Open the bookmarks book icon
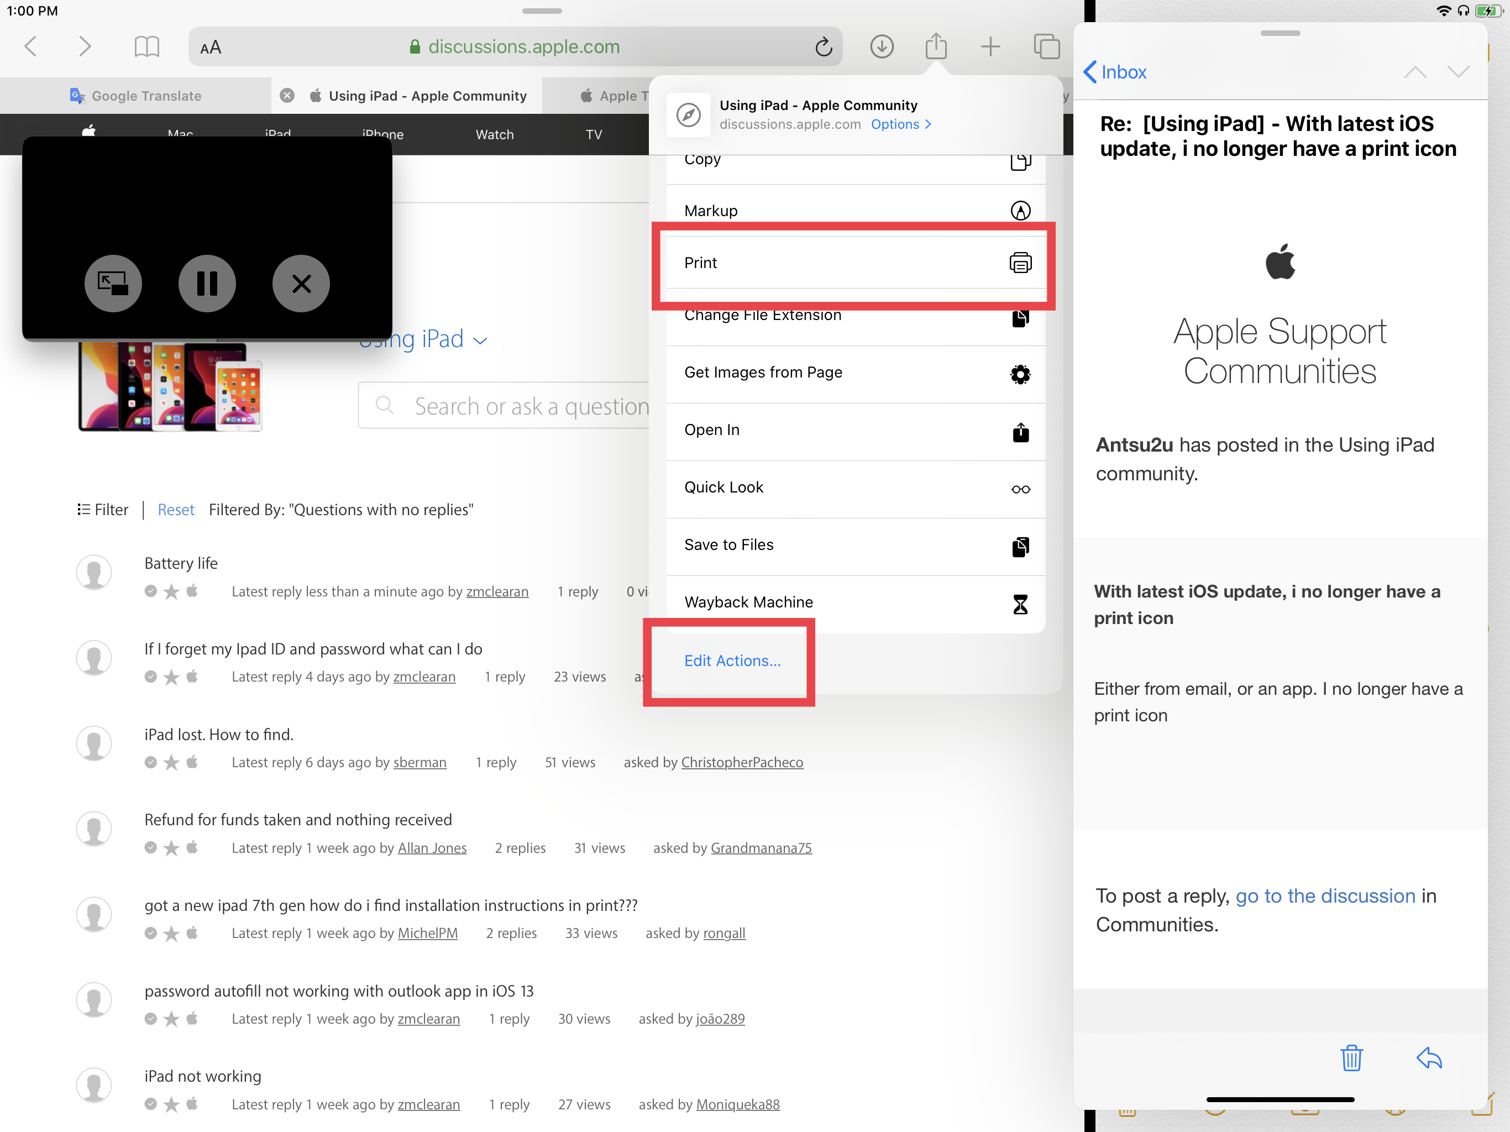1510x1132 pixels. (146, 46)
